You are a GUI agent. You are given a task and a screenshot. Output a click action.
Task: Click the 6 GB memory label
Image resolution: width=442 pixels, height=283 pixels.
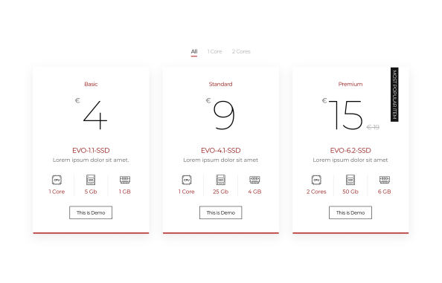tap(385, 192)
